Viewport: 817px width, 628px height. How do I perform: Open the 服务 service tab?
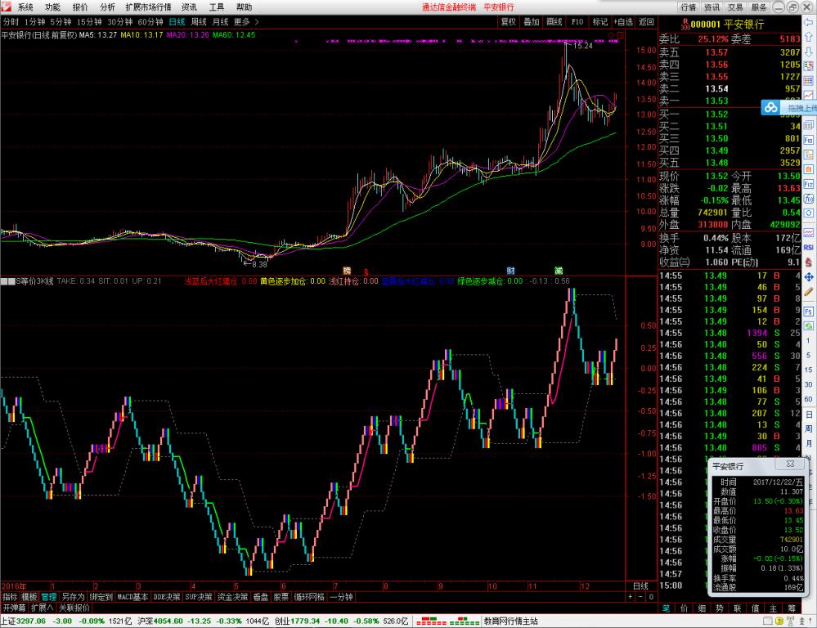[759, 7]
